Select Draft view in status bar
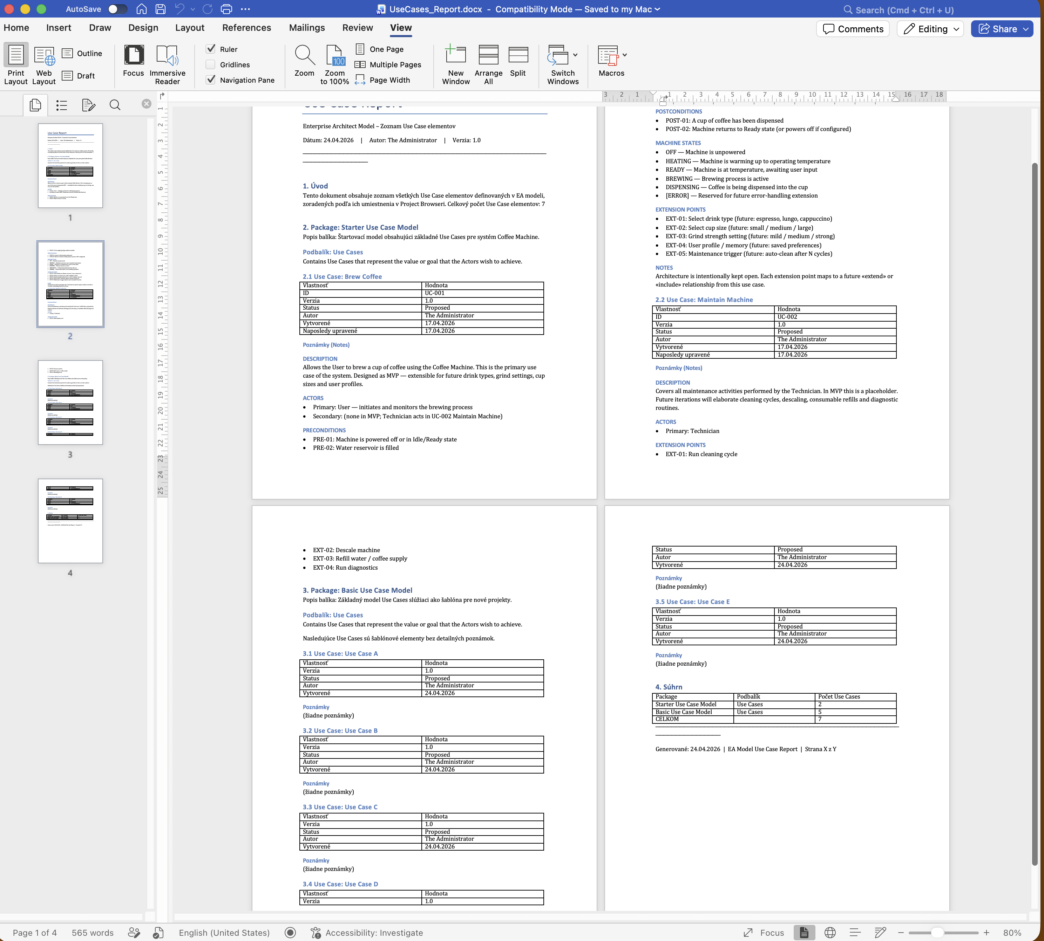 click(880, 932)
